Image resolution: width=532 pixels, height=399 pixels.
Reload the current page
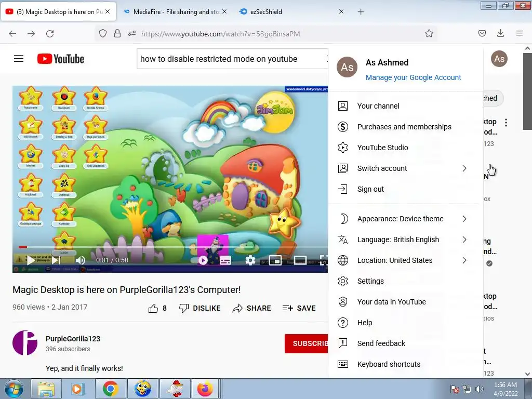(x=50, y=34)
